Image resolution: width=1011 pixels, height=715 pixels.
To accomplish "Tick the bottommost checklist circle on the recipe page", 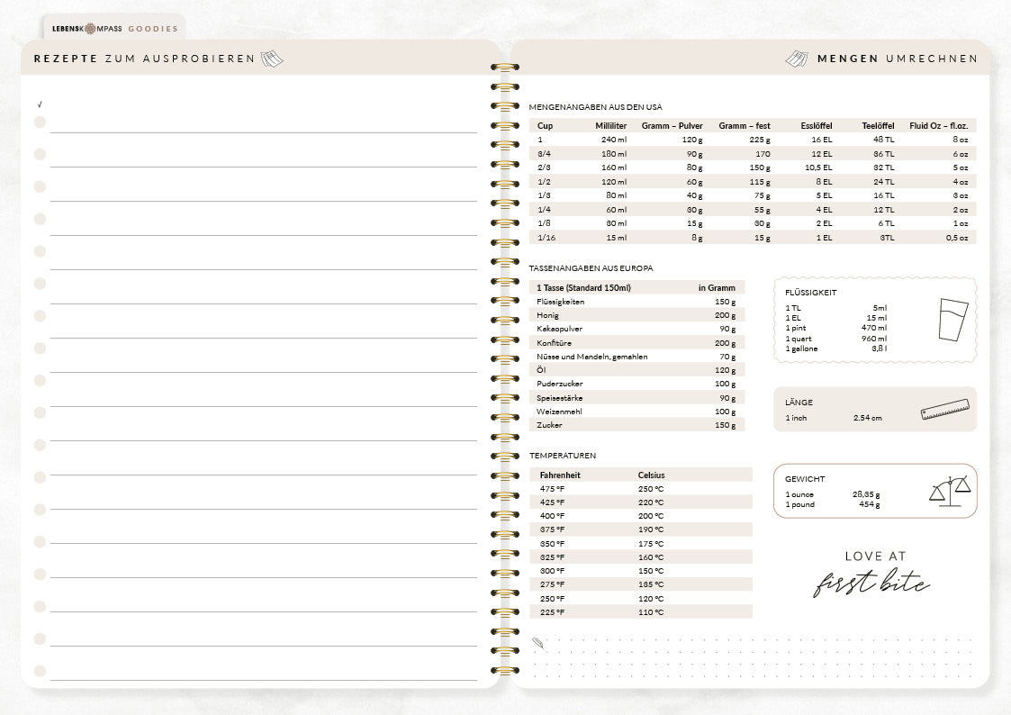I will pos(40,671).
